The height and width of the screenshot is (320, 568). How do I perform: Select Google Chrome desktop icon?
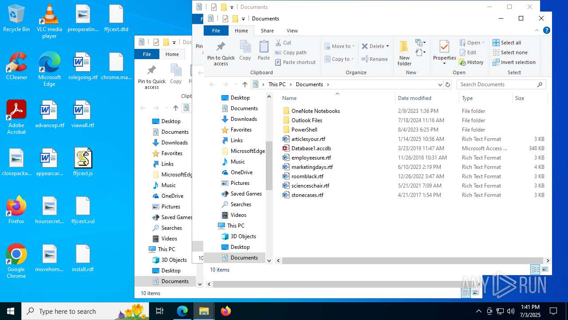tap(16, 261)
